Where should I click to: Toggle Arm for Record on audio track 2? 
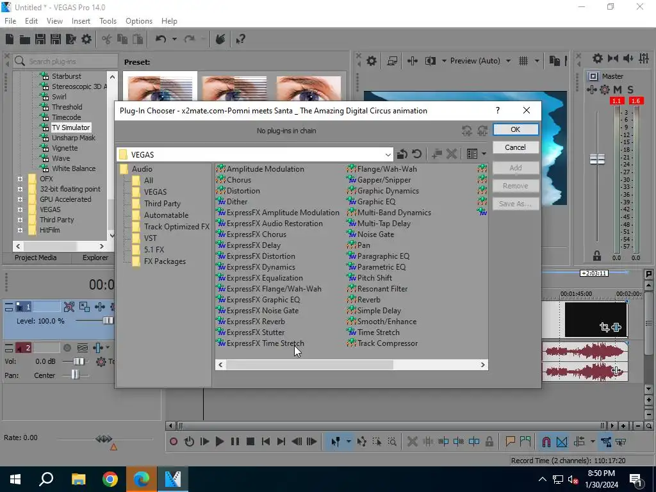67,348
